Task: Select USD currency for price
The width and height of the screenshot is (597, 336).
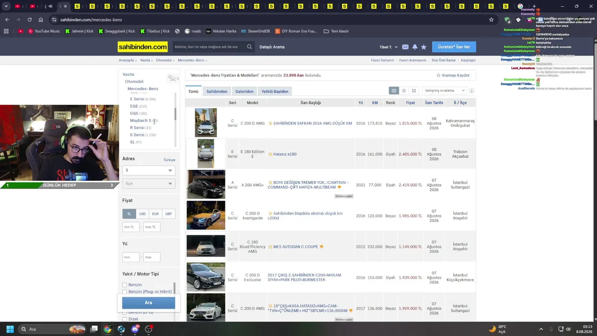Action: (142, 214)
